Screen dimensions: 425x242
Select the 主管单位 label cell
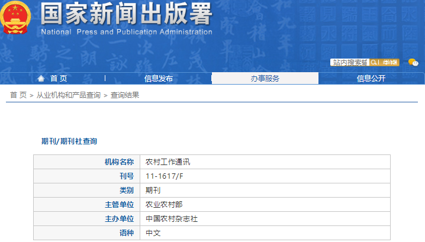(x=87, y=204)
